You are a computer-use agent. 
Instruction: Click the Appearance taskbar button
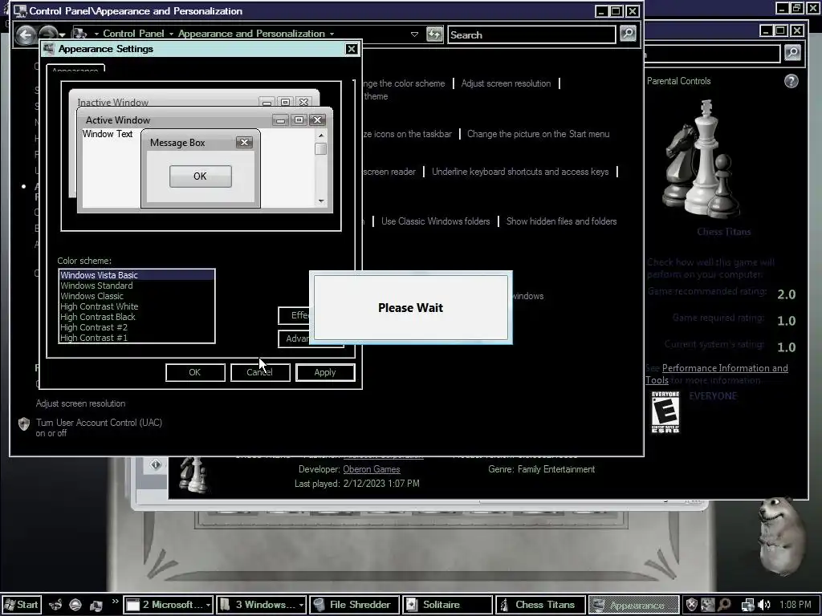click(x=633, y=605)
